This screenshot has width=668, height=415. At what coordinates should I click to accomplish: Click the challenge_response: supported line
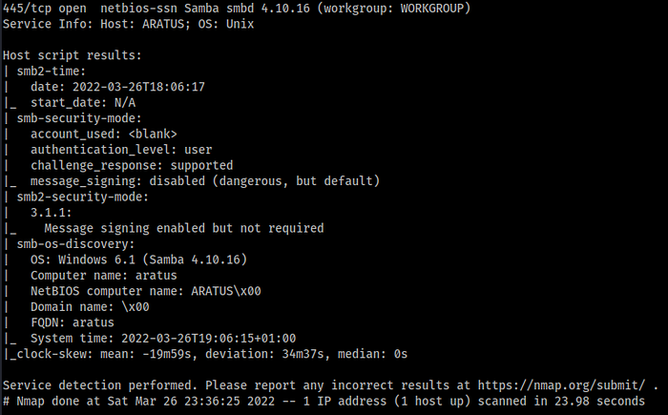pos(132,166)
